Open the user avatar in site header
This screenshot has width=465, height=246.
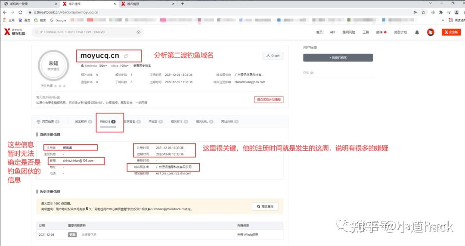click(431, 32)
